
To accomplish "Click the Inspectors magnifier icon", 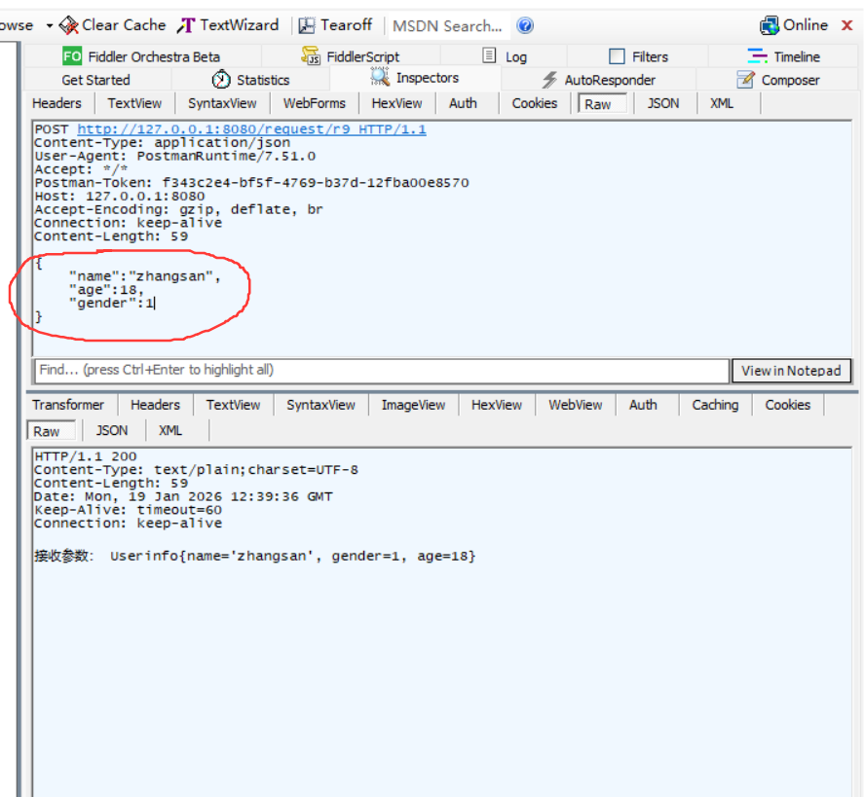I will point(380,77).
